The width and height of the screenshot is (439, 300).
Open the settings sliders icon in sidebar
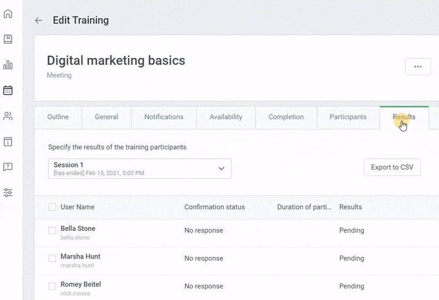pos(8,193)
